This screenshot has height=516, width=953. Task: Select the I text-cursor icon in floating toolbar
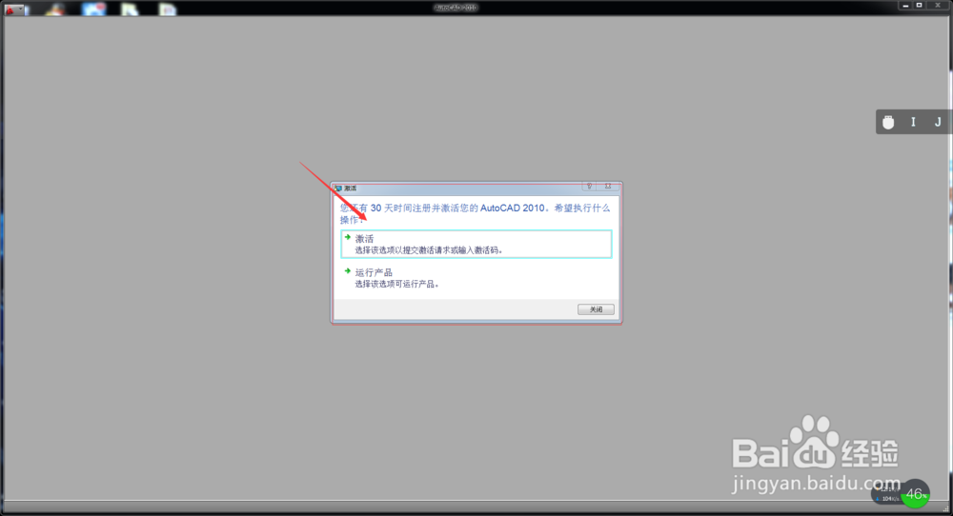tap(913, 122)
